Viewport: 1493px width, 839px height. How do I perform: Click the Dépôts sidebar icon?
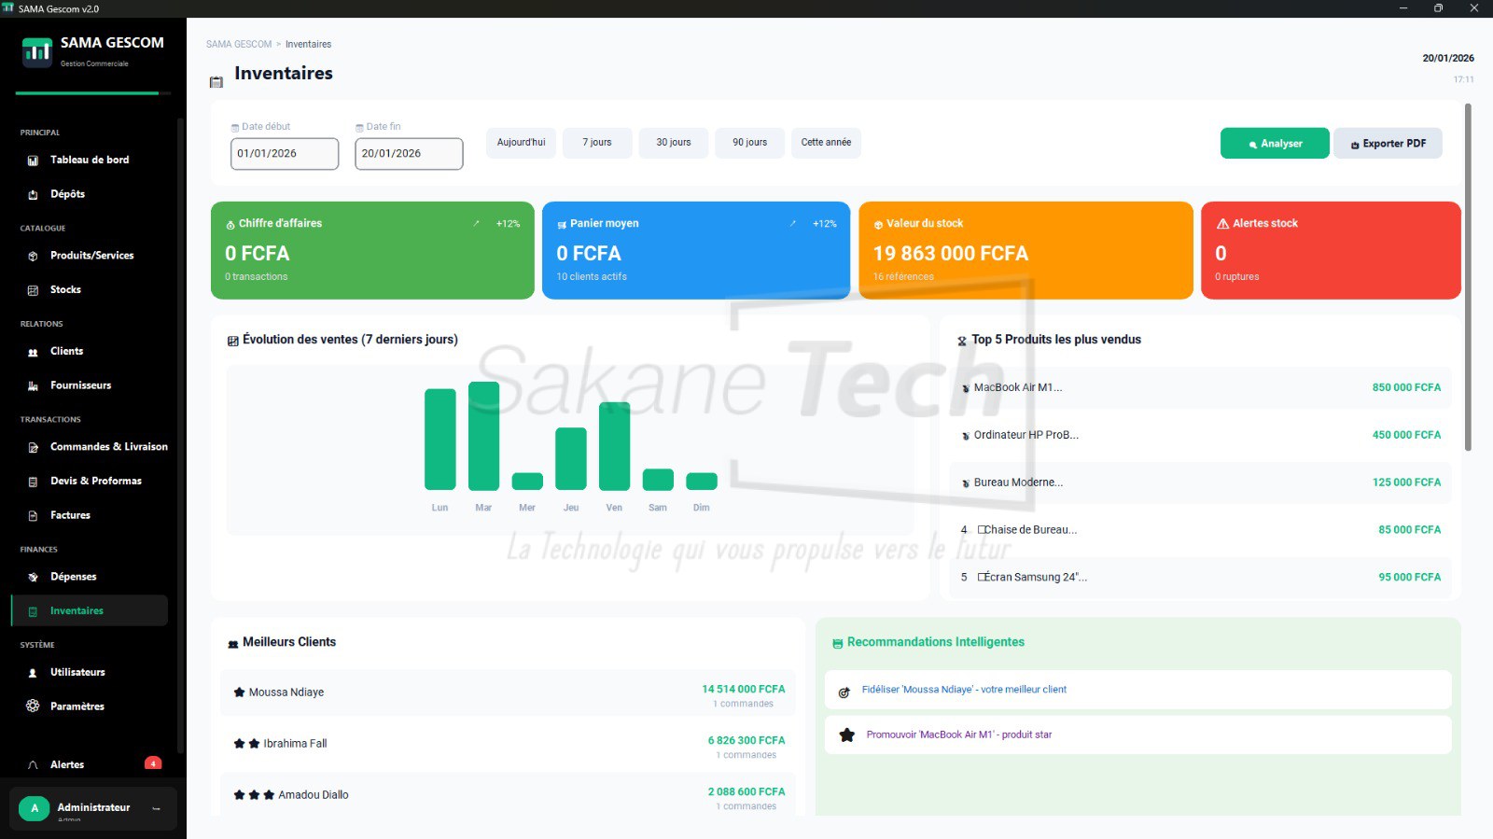pos(33,195)
